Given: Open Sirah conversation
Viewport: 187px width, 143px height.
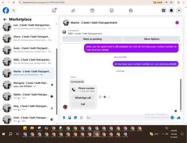Looking at the screenshot, I should (28, 119).
